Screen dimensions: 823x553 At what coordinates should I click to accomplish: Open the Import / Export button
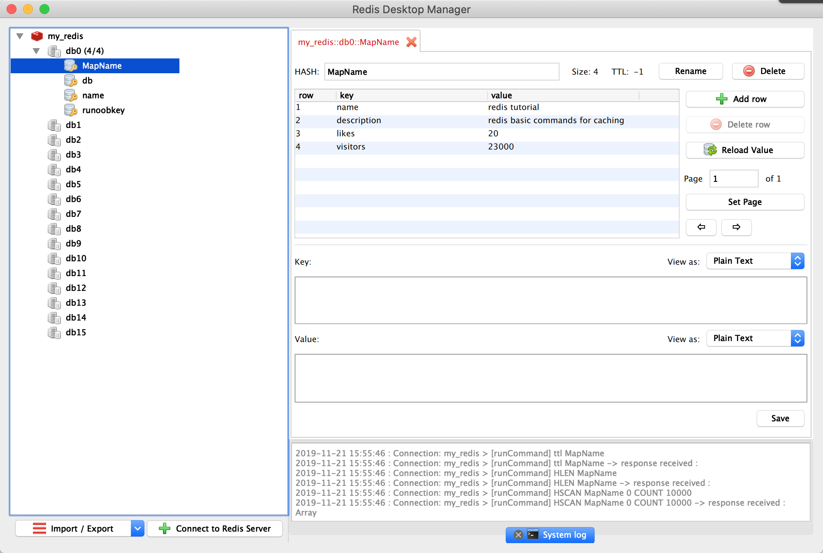(x=74, y=529)
